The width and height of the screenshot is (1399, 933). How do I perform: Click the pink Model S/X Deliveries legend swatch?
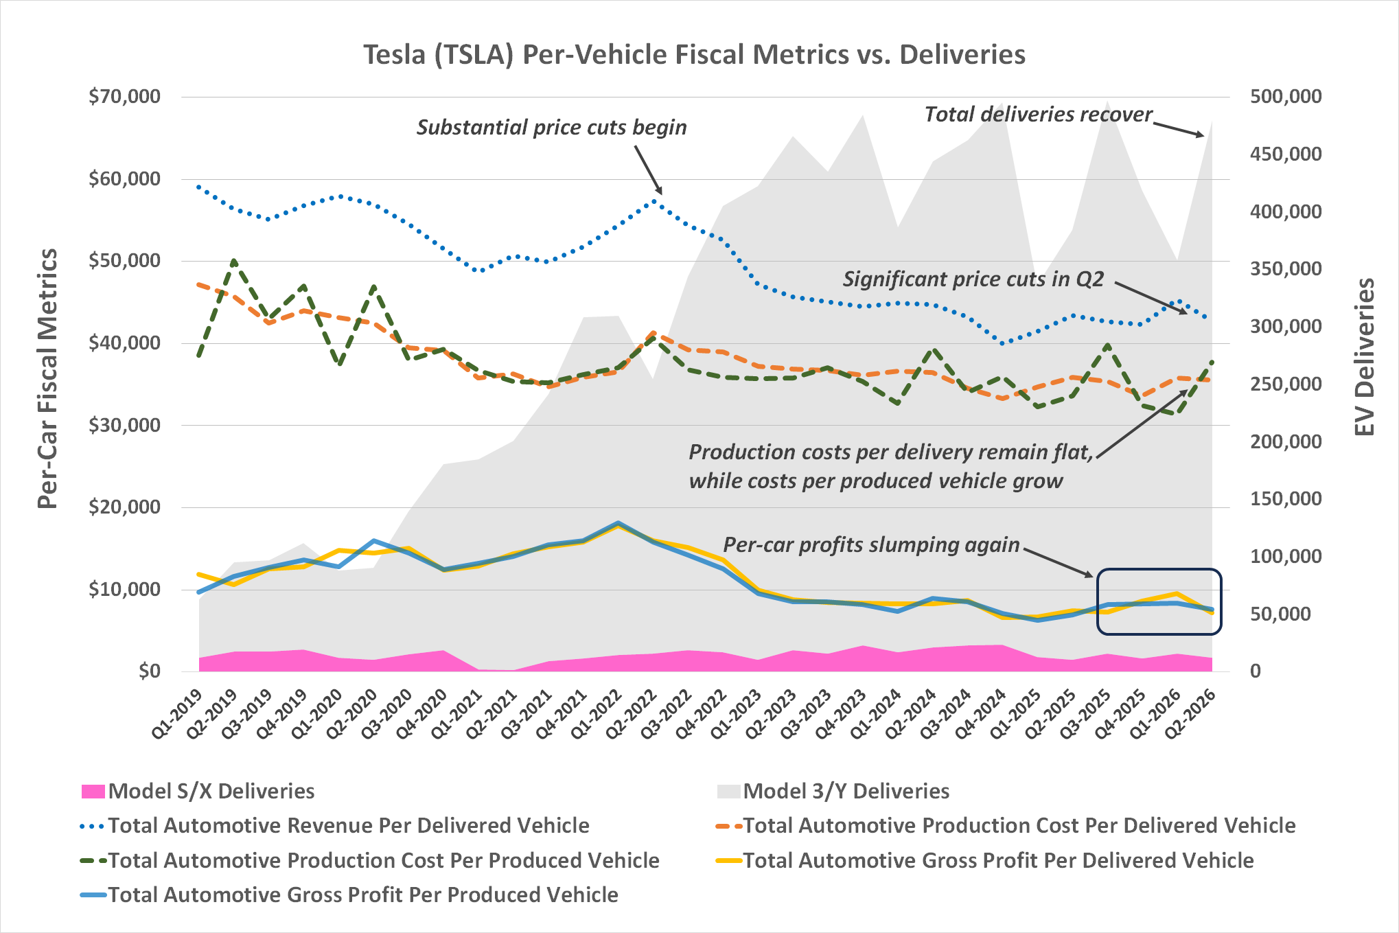[x=93, y=792]
